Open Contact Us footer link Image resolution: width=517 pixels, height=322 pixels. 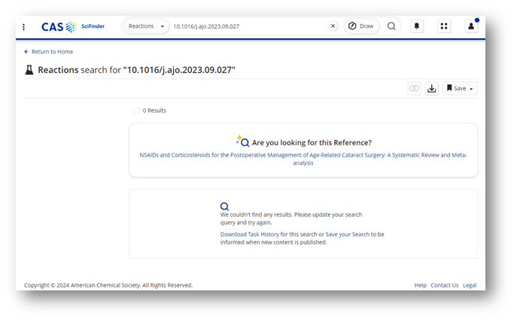point(445,285)
